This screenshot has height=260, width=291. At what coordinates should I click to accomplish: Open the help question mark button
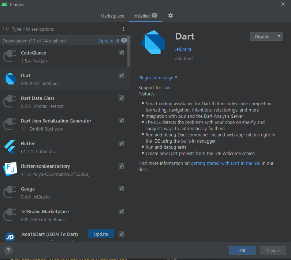tap(8, 250)
